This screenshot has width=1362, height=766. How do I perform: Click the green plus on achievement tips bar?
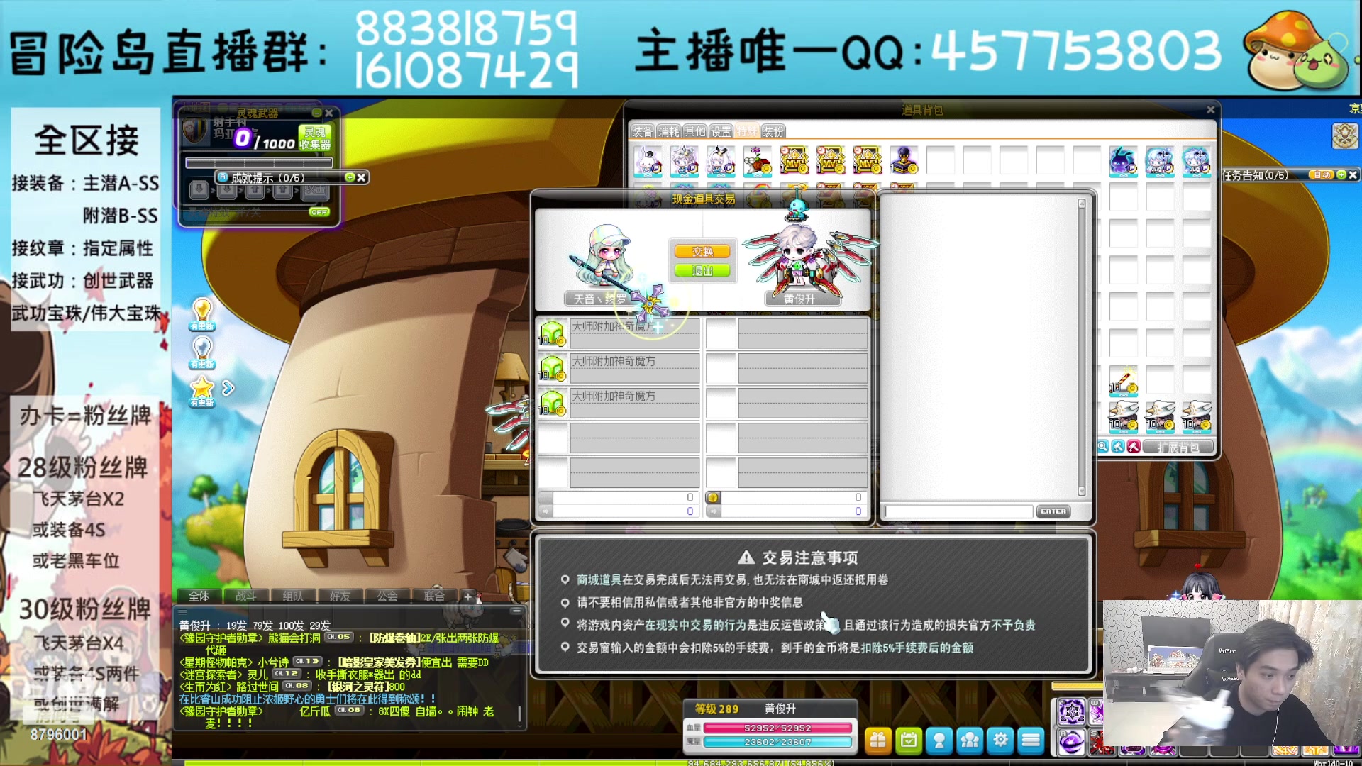coord(350,177)
